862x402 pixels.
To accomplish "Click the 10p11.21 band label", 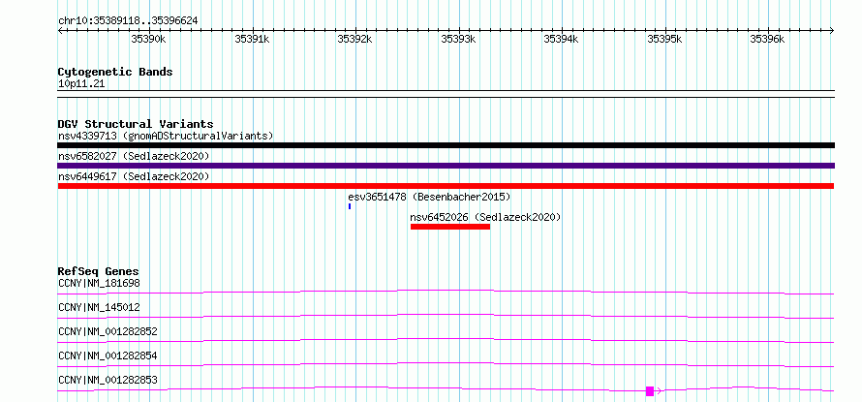I will tap(81, 84).
